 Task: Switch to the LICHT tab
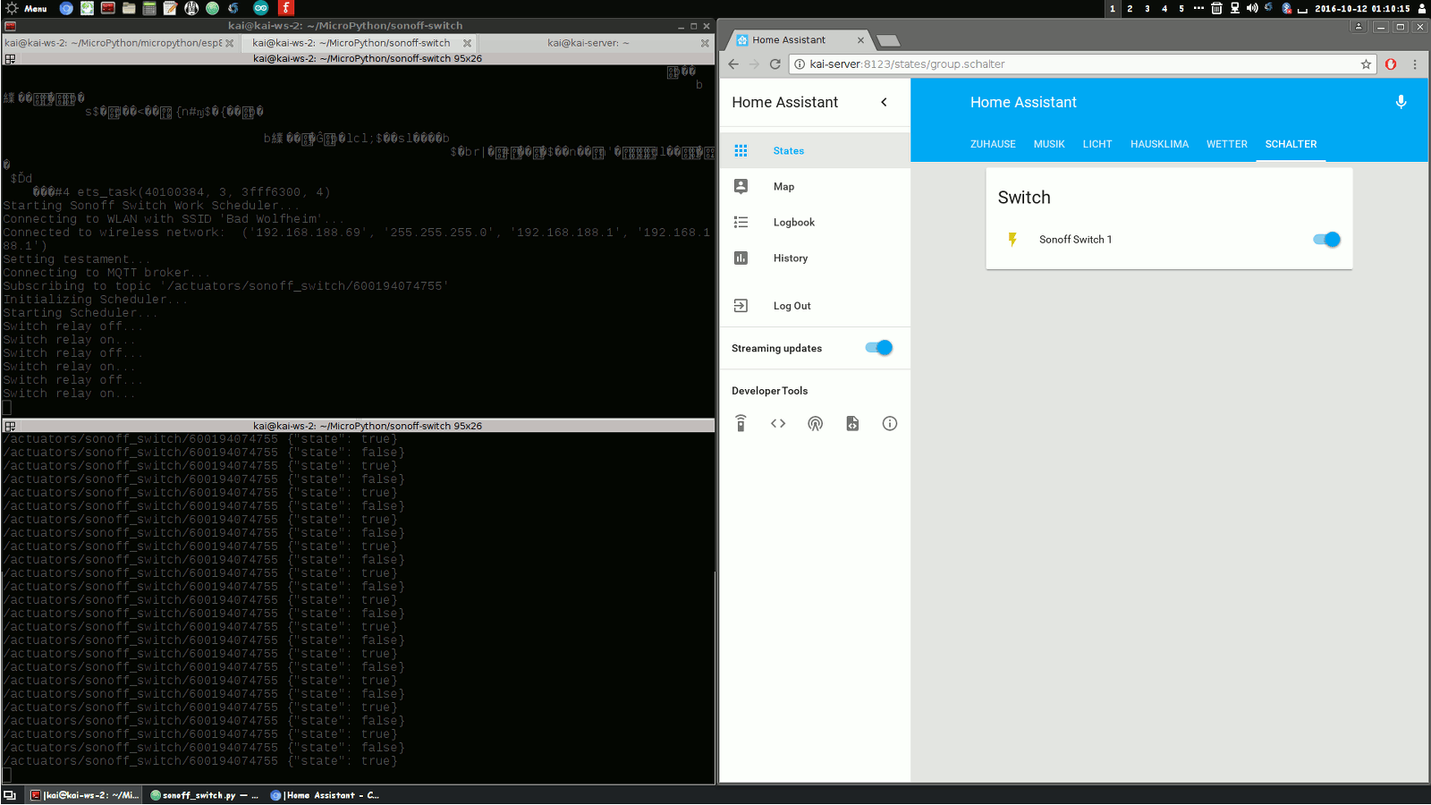click(x=1097, y=144)
